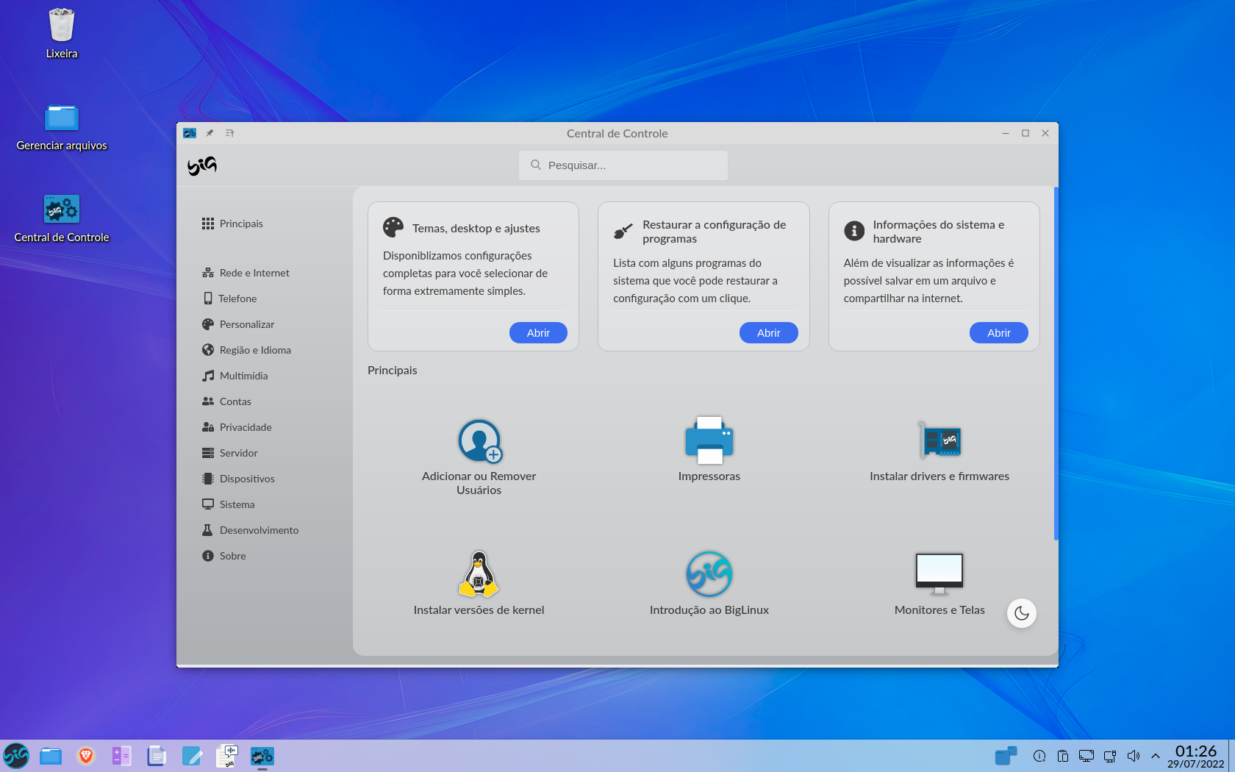Image resolution: width=1235 pixels, height=772 pixels.
Task: Toggle dark mode with the moon button
Action: click(1022, 613)
